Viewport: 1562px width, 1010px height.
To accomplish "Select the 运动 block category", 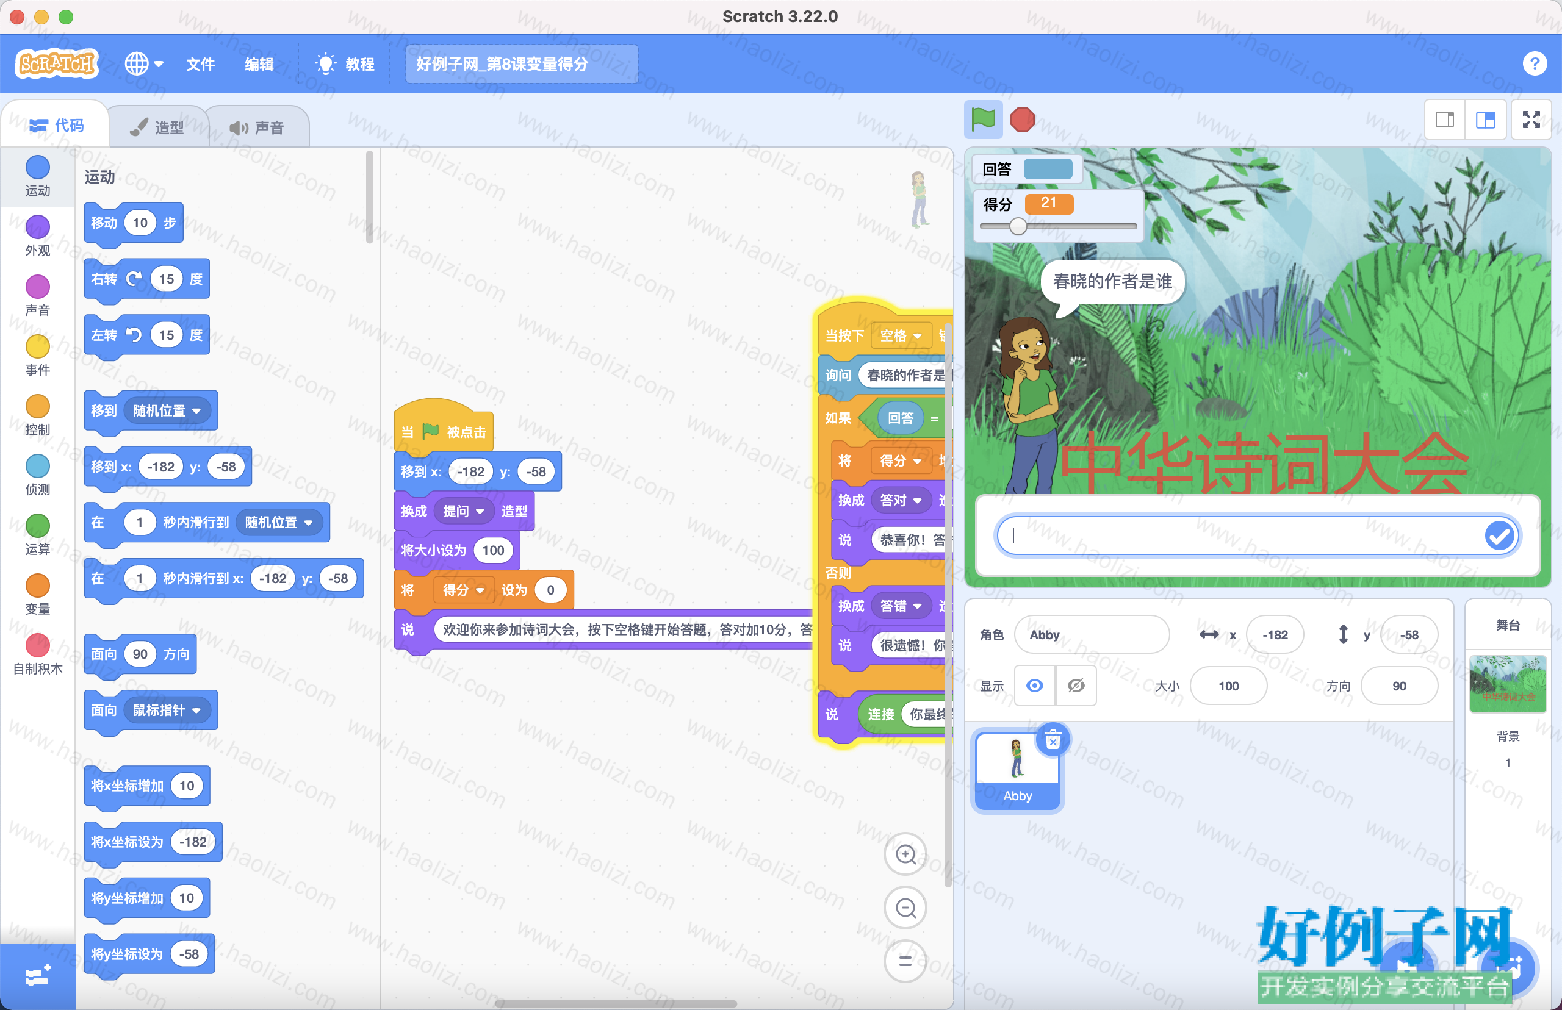I will point(37,176).
